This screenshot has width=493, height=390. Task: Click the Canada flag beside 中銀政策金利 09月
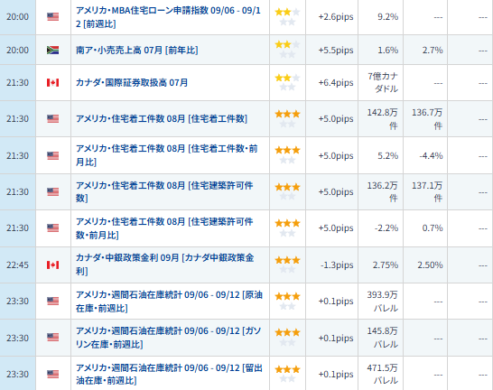click(x=52, y=265)
